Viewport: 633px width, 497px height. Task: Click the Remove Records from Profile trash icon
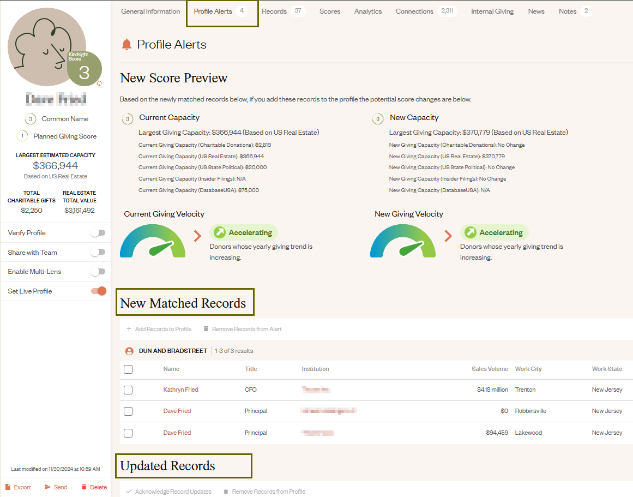(226, 492)
